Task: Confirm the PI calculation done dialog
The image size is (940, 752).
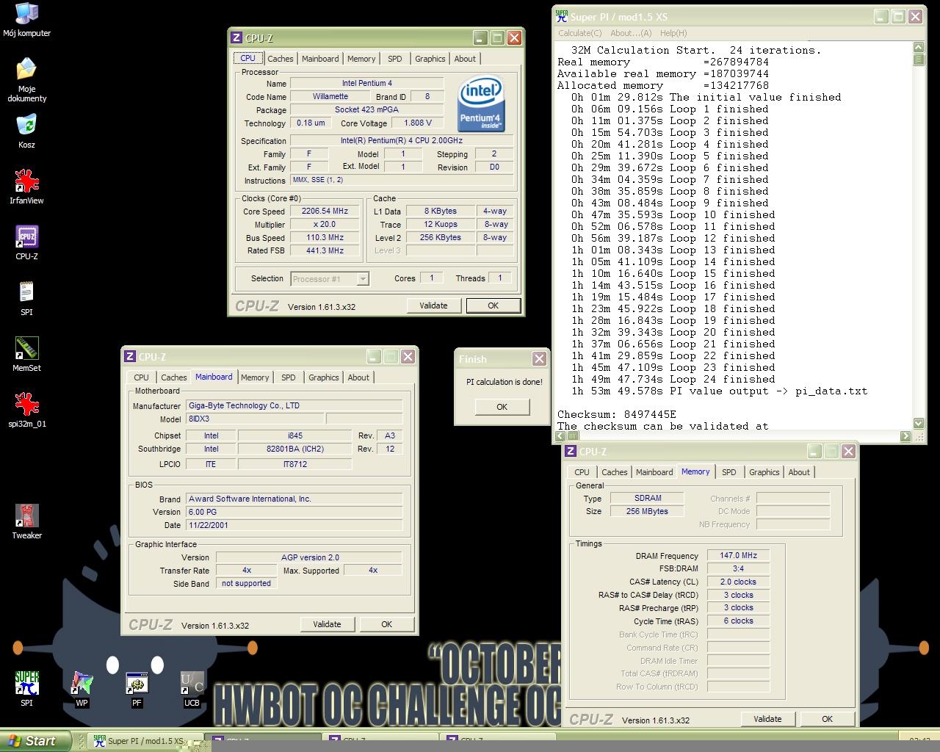Action: coord(502,407)
